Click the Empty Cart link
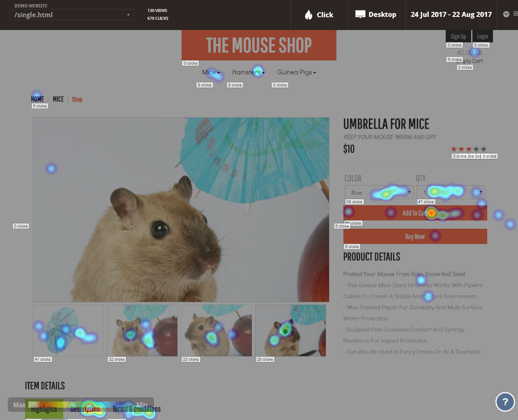Screen dimensions: 518x420 click(470, 61)
